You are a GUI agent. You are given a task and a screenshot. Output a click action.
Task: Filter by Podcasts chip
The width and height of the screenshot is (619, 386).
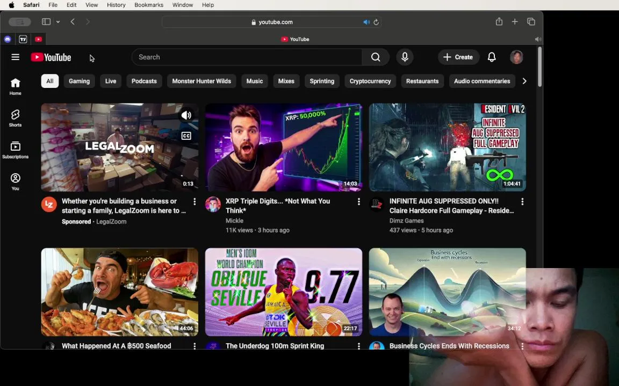pyautogui.click(x=144, y=81)
